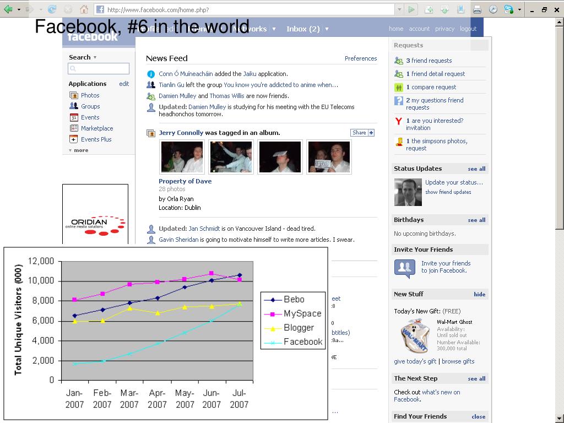Click the friend detail request icon
Screen dimensions: 564x423
pyautogui.click(x=399, y=74)
